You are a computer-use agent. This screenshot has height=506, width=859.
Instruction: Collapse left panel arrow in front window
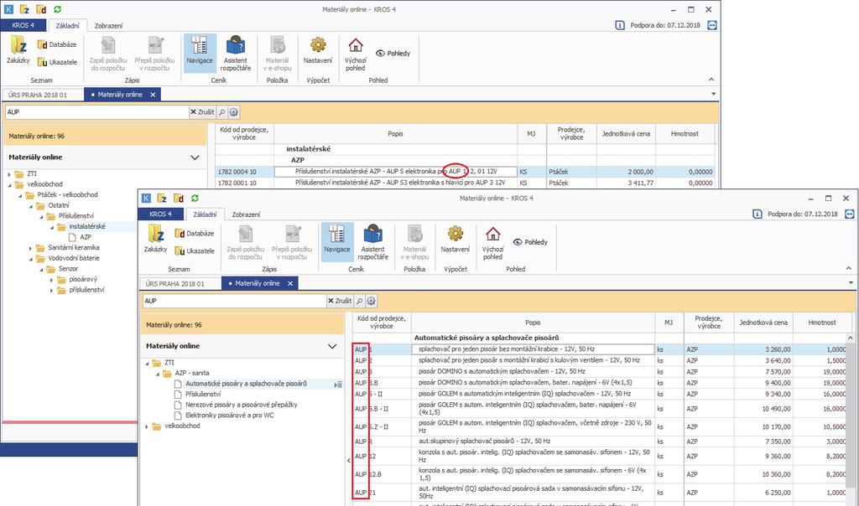click(x=348, y=461)
